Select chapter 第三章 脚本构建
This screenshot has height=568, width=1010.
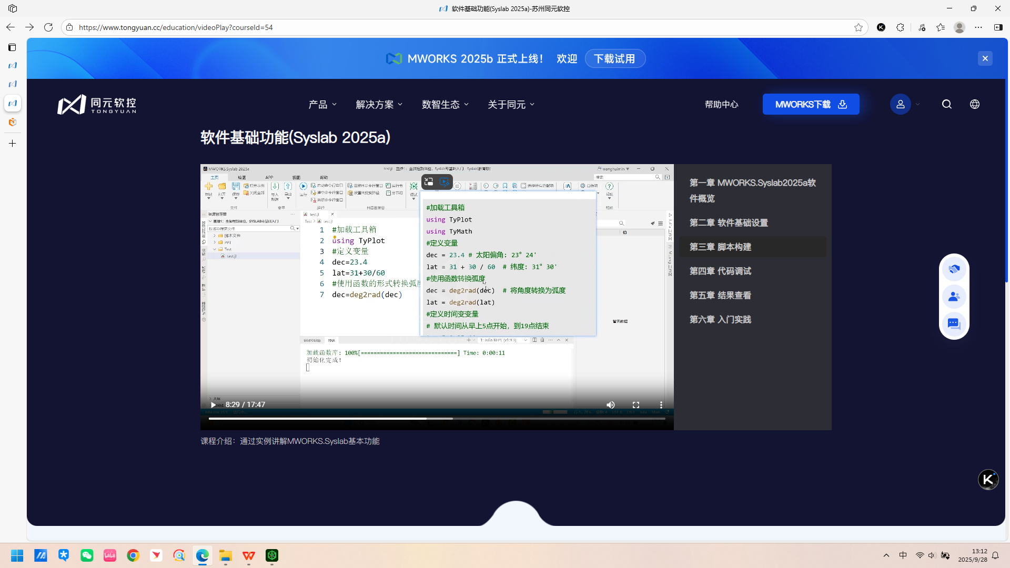click(x=753, y=247)
